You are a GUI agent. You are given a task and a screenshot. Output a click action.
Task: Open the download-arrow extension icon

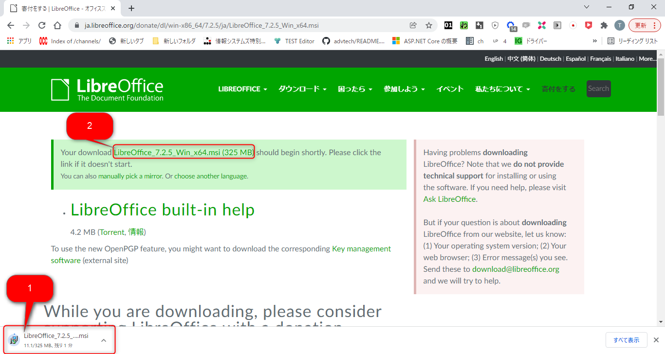pyautogui.click(x=480, y=25)
